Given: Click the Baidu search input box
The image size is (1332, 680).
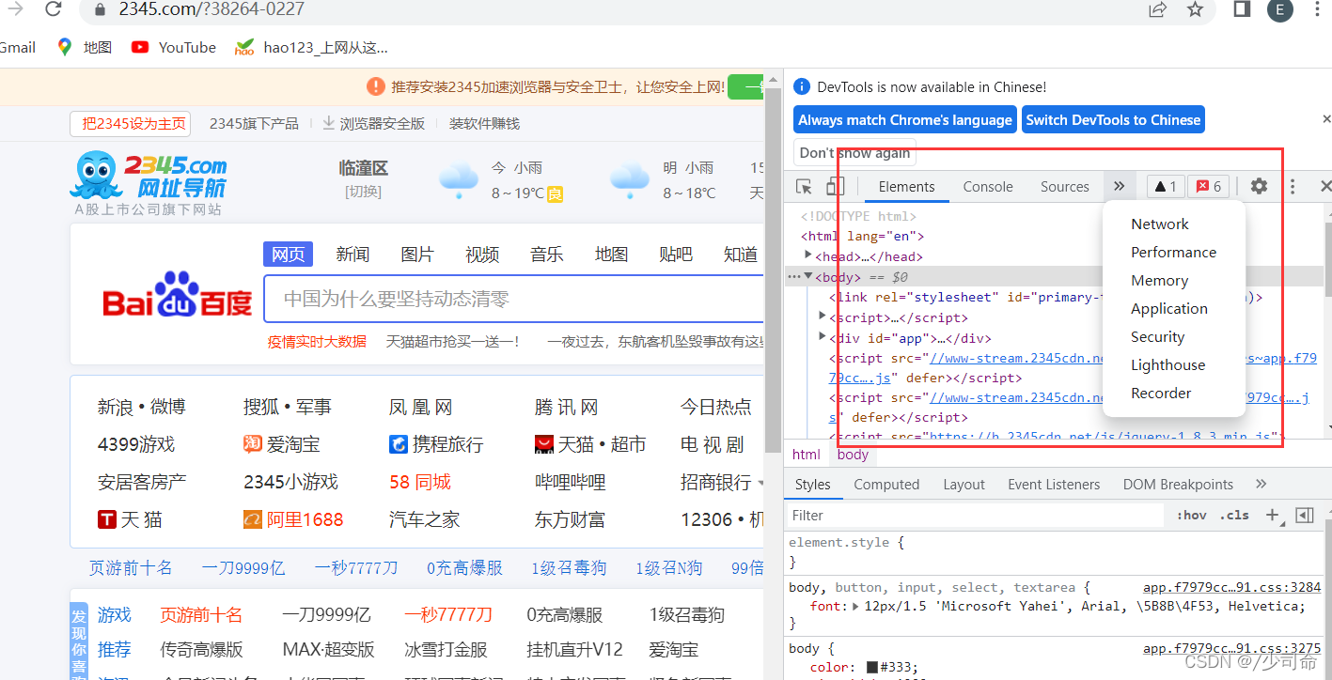Looking at the screenshot, I should (512, 299).
